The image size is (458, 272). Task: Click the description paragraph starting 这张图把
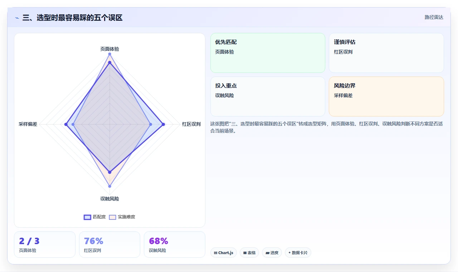click(x=327, y=128)
